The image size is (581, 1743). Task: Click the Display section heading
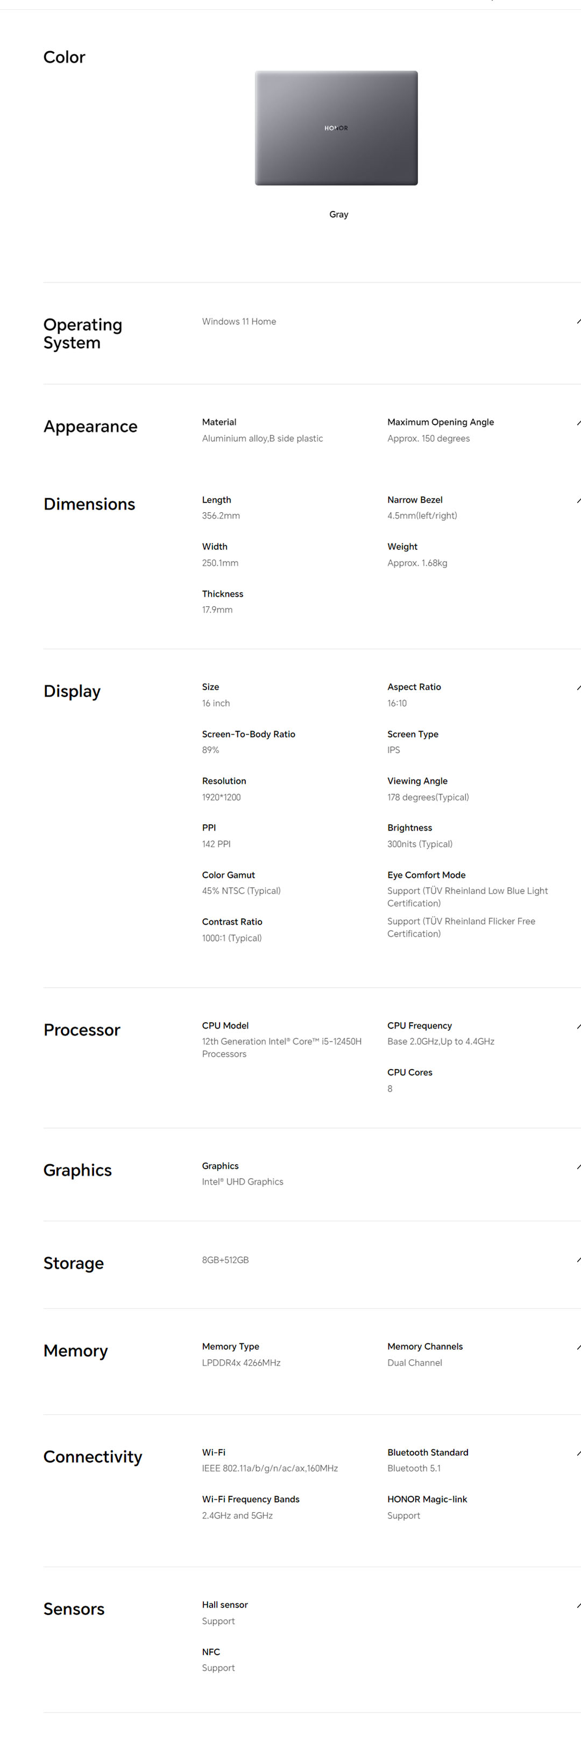72,691
